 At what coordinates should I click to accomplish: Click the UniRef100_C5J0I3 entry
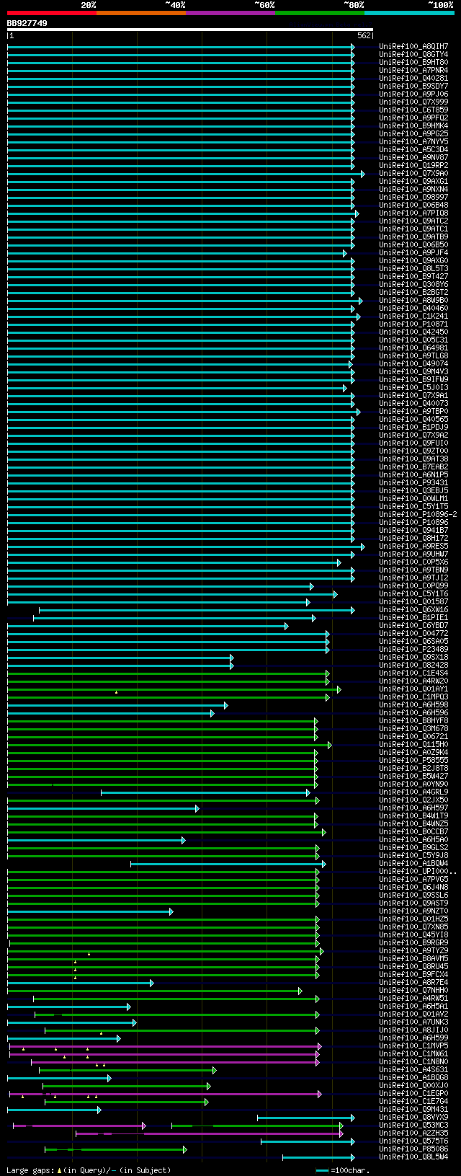[x=413, y=388]
